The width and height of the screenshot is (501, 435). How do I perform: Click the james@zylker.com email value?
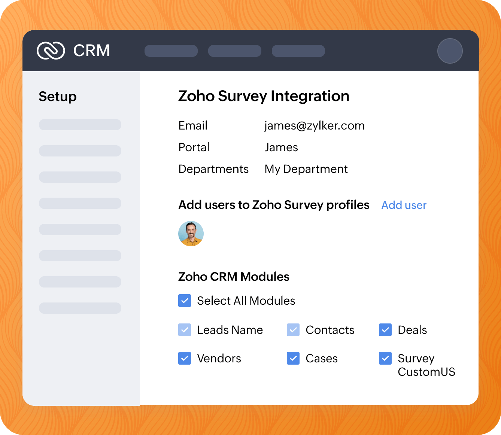(314, 126)
